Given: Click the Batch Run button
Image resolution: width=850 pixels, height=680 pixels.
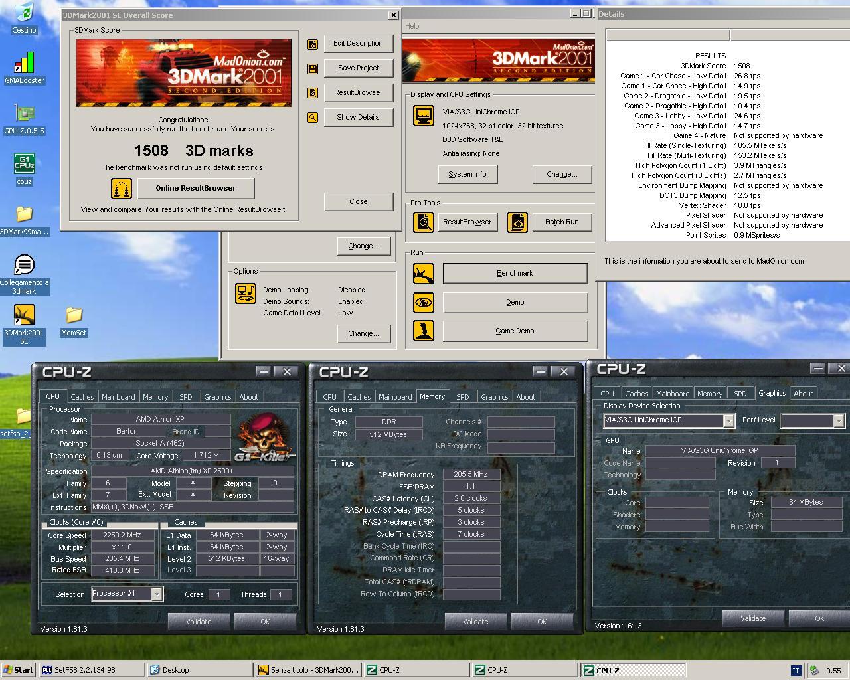Looking at the screenshot, I should pos(562,222).
